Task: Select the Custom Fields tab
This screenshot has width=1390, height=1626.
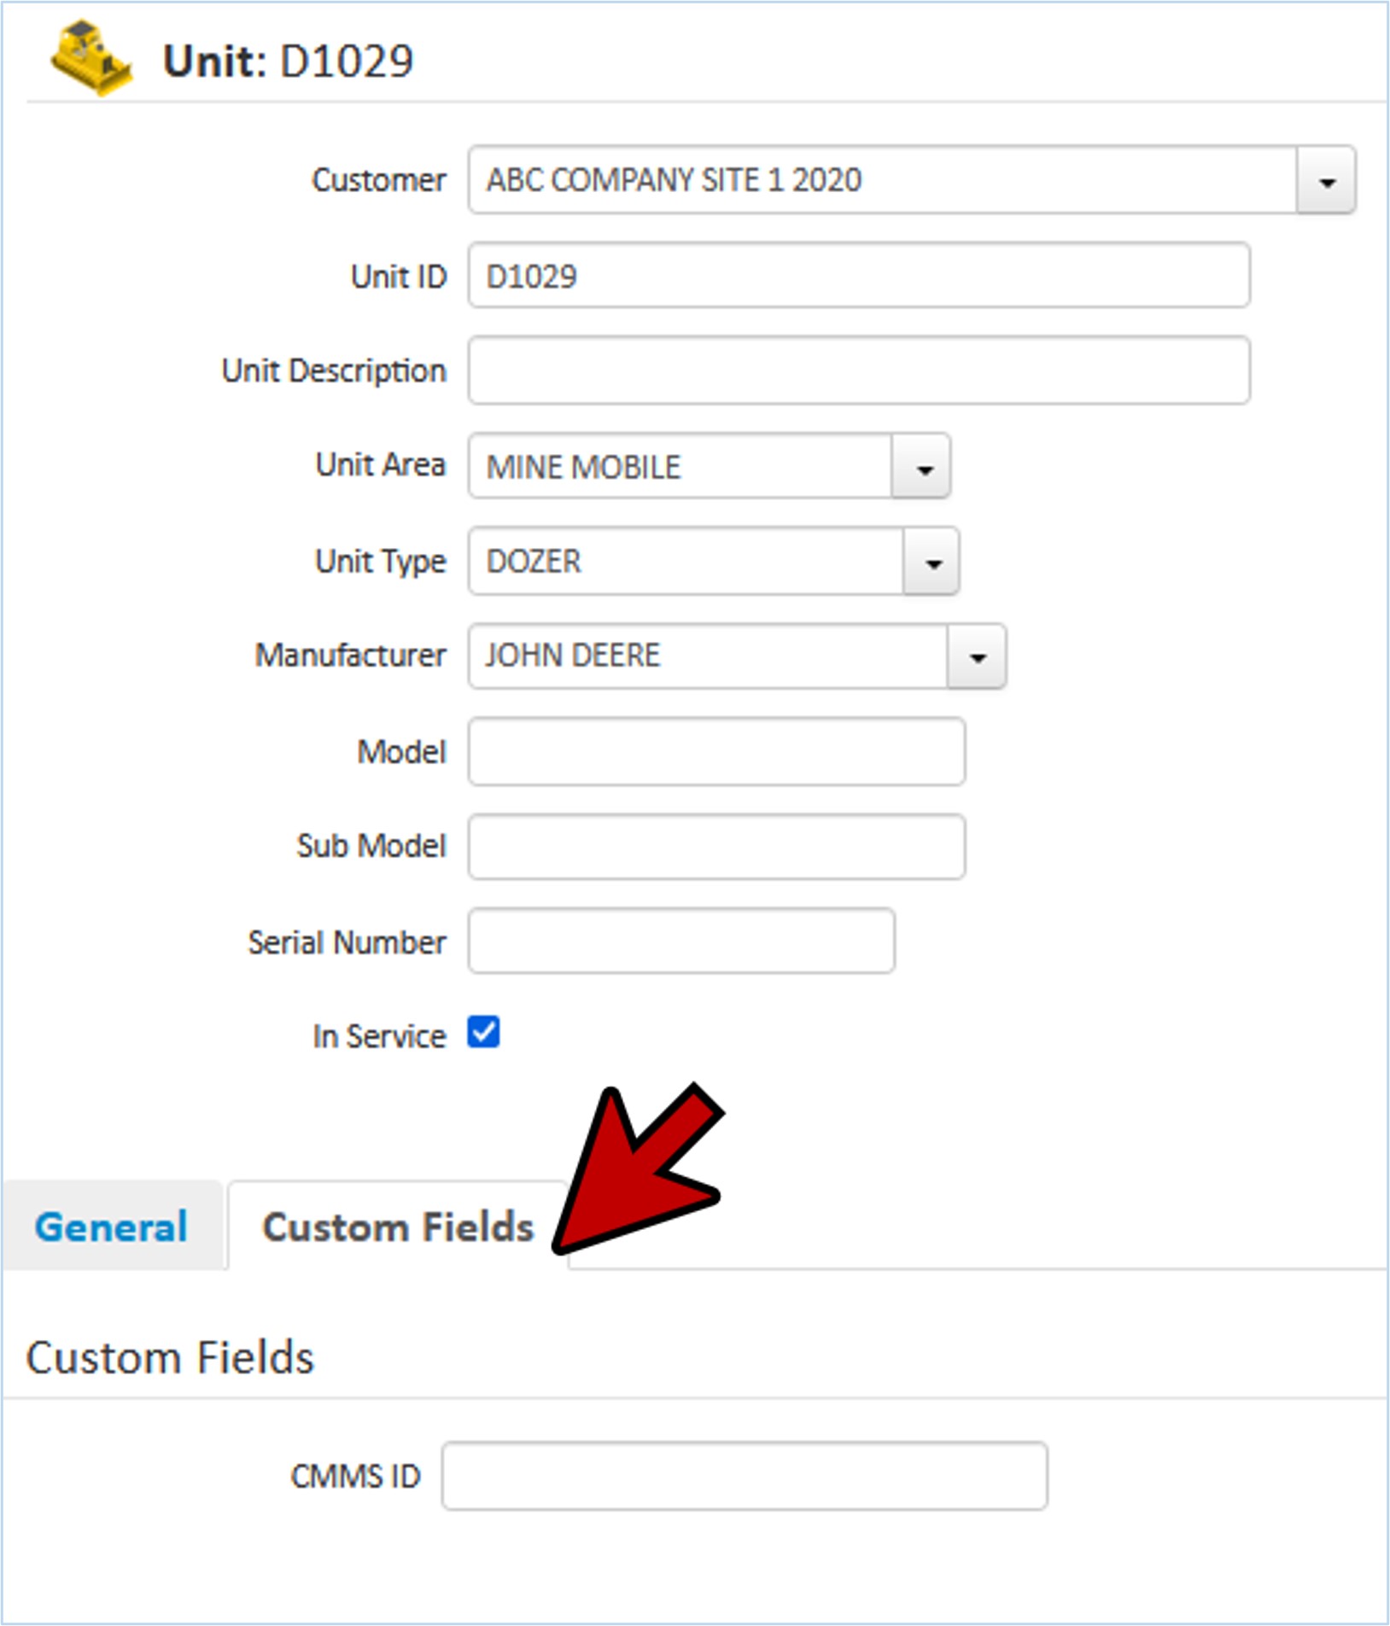Action: click(x=397, y=1227)
